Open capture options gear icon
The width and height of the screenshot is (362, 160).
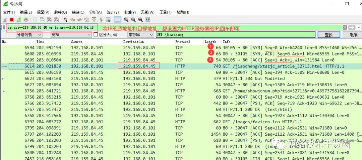tap(26, 20)
